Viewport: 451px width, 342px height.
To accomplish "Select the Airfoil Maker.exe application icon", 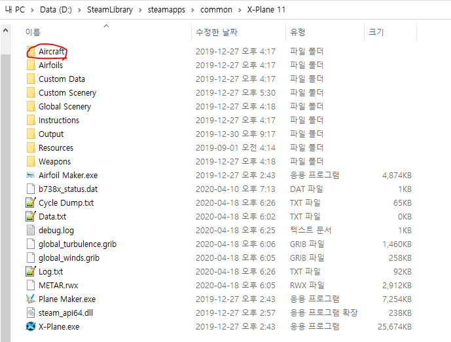I will click(31, 175).
